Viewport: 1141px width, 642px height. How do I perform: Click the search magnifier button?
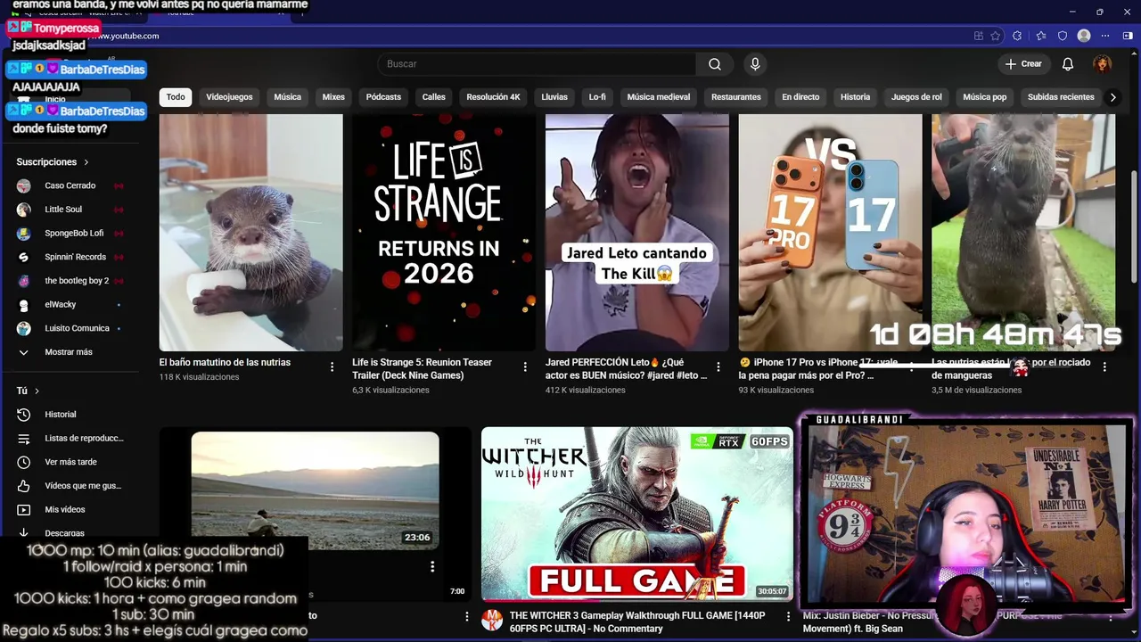715,64
